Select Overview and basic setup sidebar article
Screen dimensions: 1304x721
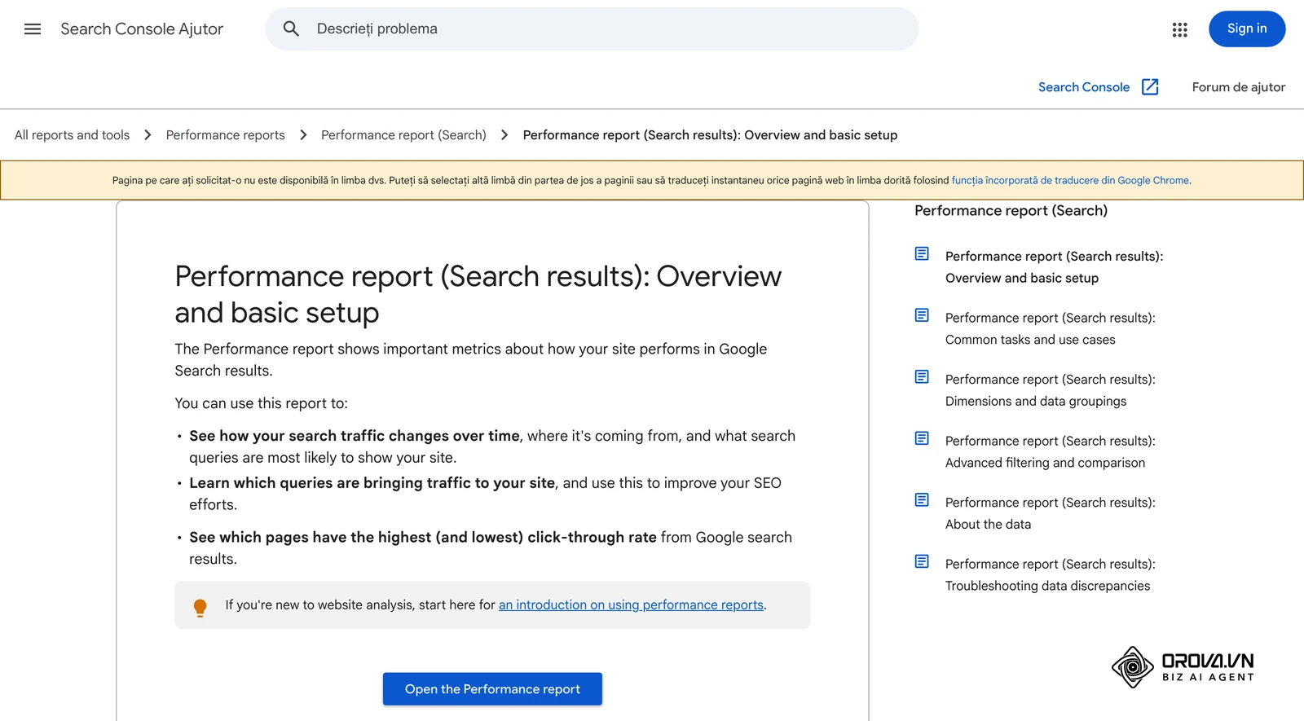point(1055,267)
